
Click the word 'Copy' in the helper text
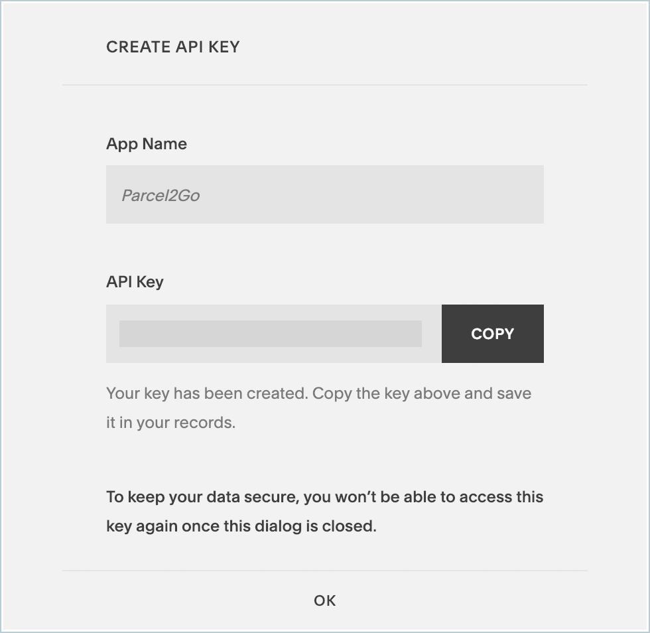pyautogui.click(x=332, y=393)
